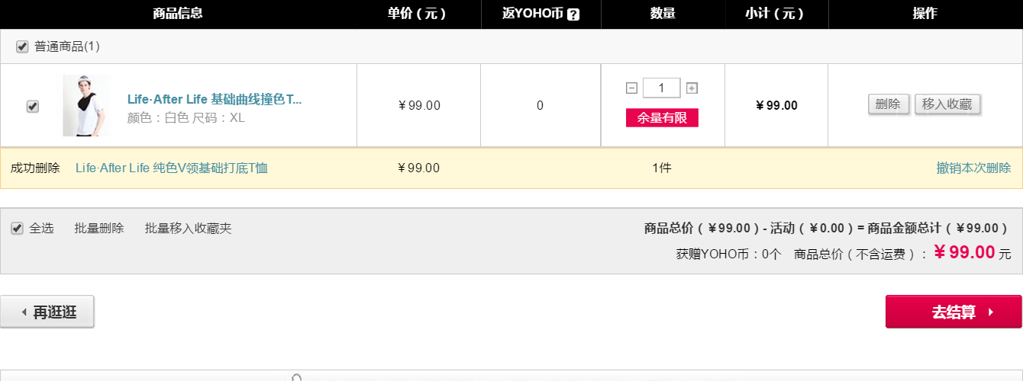Uncheck the Life·After Life item checkbox

point(32,107)
